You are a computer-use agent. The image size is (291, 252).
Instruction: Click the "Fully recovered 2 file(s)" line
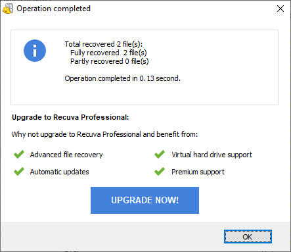point(108,53)
